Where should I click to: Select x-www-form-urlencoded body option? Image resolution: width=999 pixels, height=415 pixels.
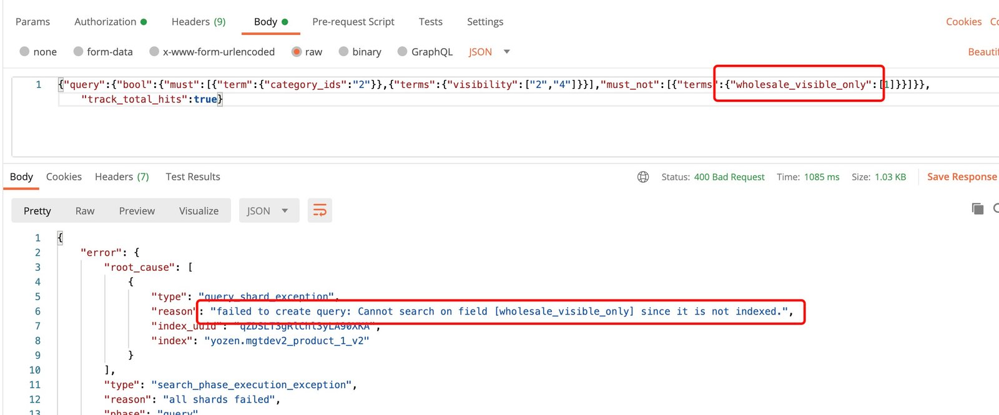pos(154,52)
